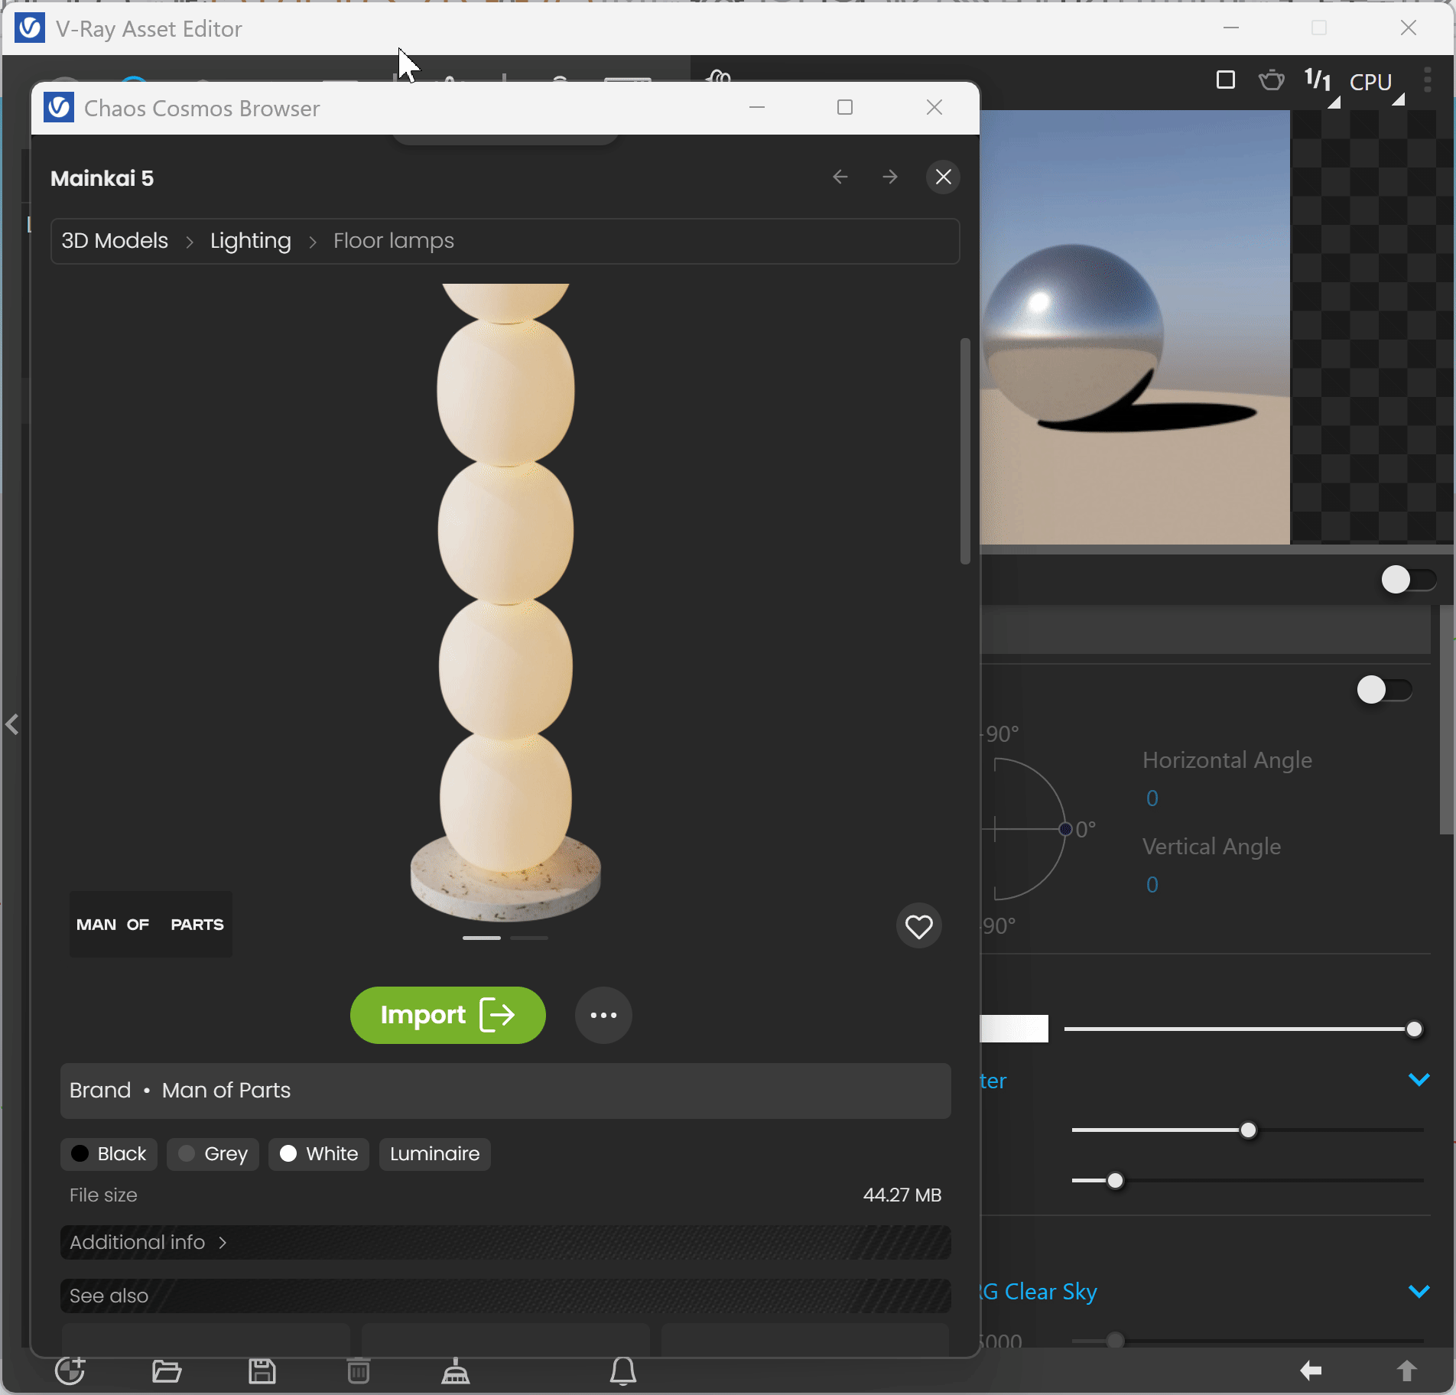The width and height of the screenshot is (1456, 1395).
Task: Click the square stop-preview icon above render
Action: [1226, 80]
